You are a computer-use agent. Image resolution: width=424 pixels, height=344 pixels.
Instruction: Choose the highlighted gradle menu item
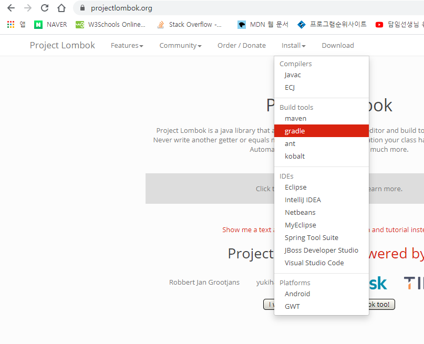point(322,131)
